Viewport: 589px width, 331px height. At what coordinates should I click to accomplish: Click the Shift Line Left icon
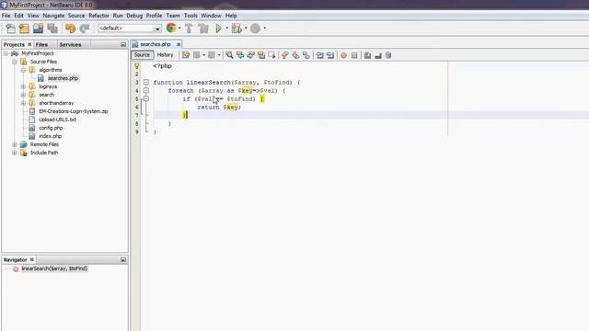[319, 55]
